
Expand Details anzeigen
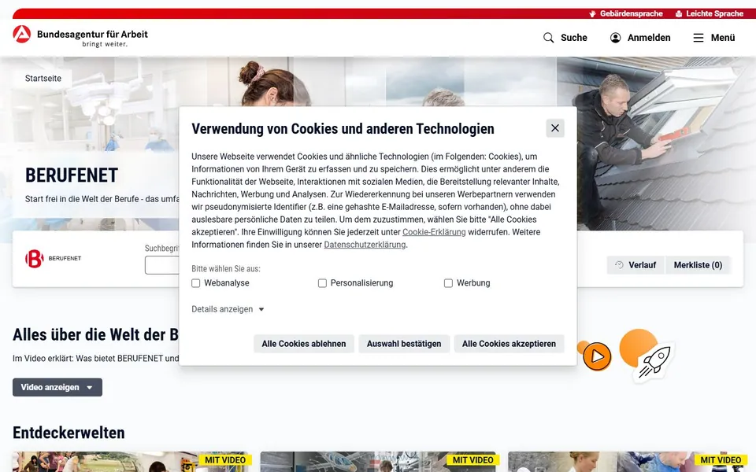pyautogui.click(x=228, y=309)
